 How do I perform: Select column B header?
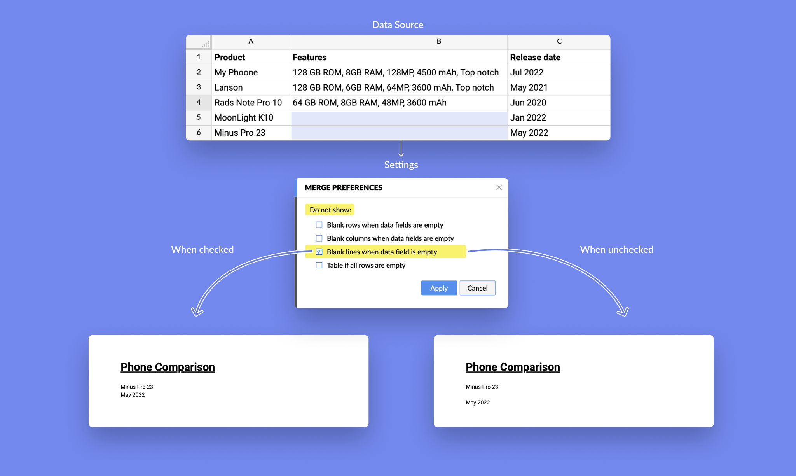click(x=438, y=41)
